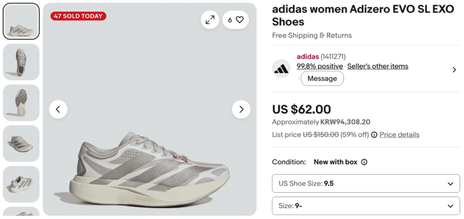The height and width of the screenshot is (219, 464).
Task: Expand the US Shoe Size dropdown
Action: (366, 184)
